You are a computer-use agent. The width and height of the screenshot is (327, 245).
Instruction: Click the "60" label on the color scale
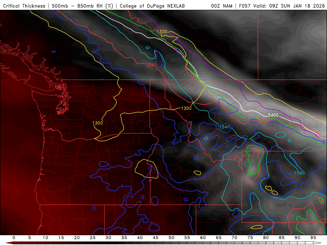(x=203, y=238)
